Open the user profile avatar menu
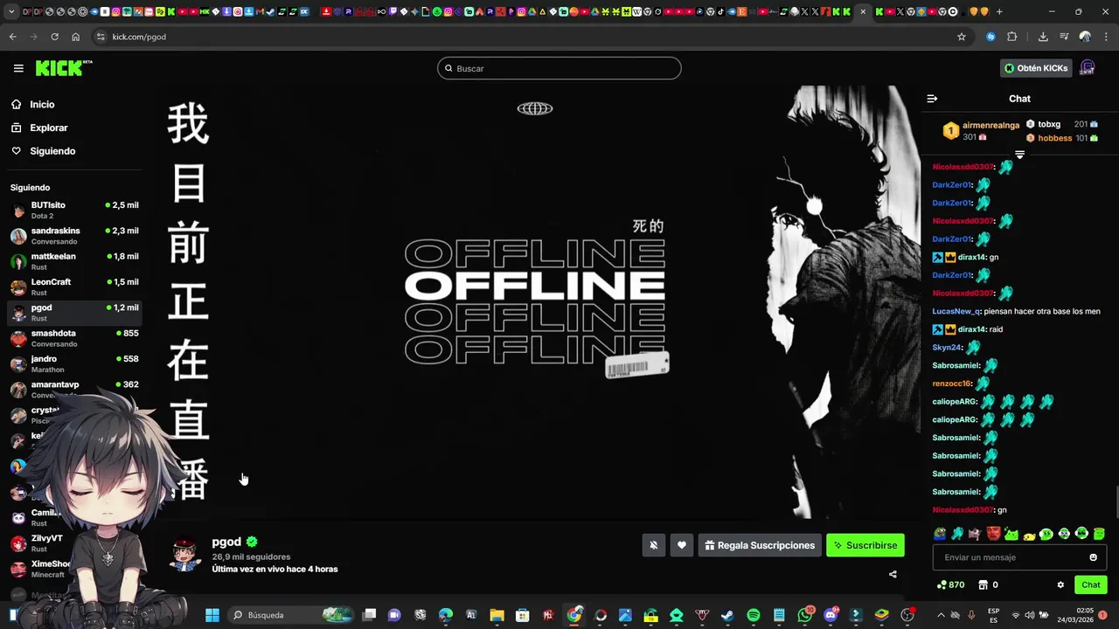 (1088, 68)
